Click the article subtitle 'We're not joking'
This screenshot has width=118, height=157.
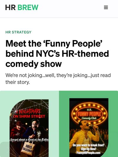coord(58,79)
